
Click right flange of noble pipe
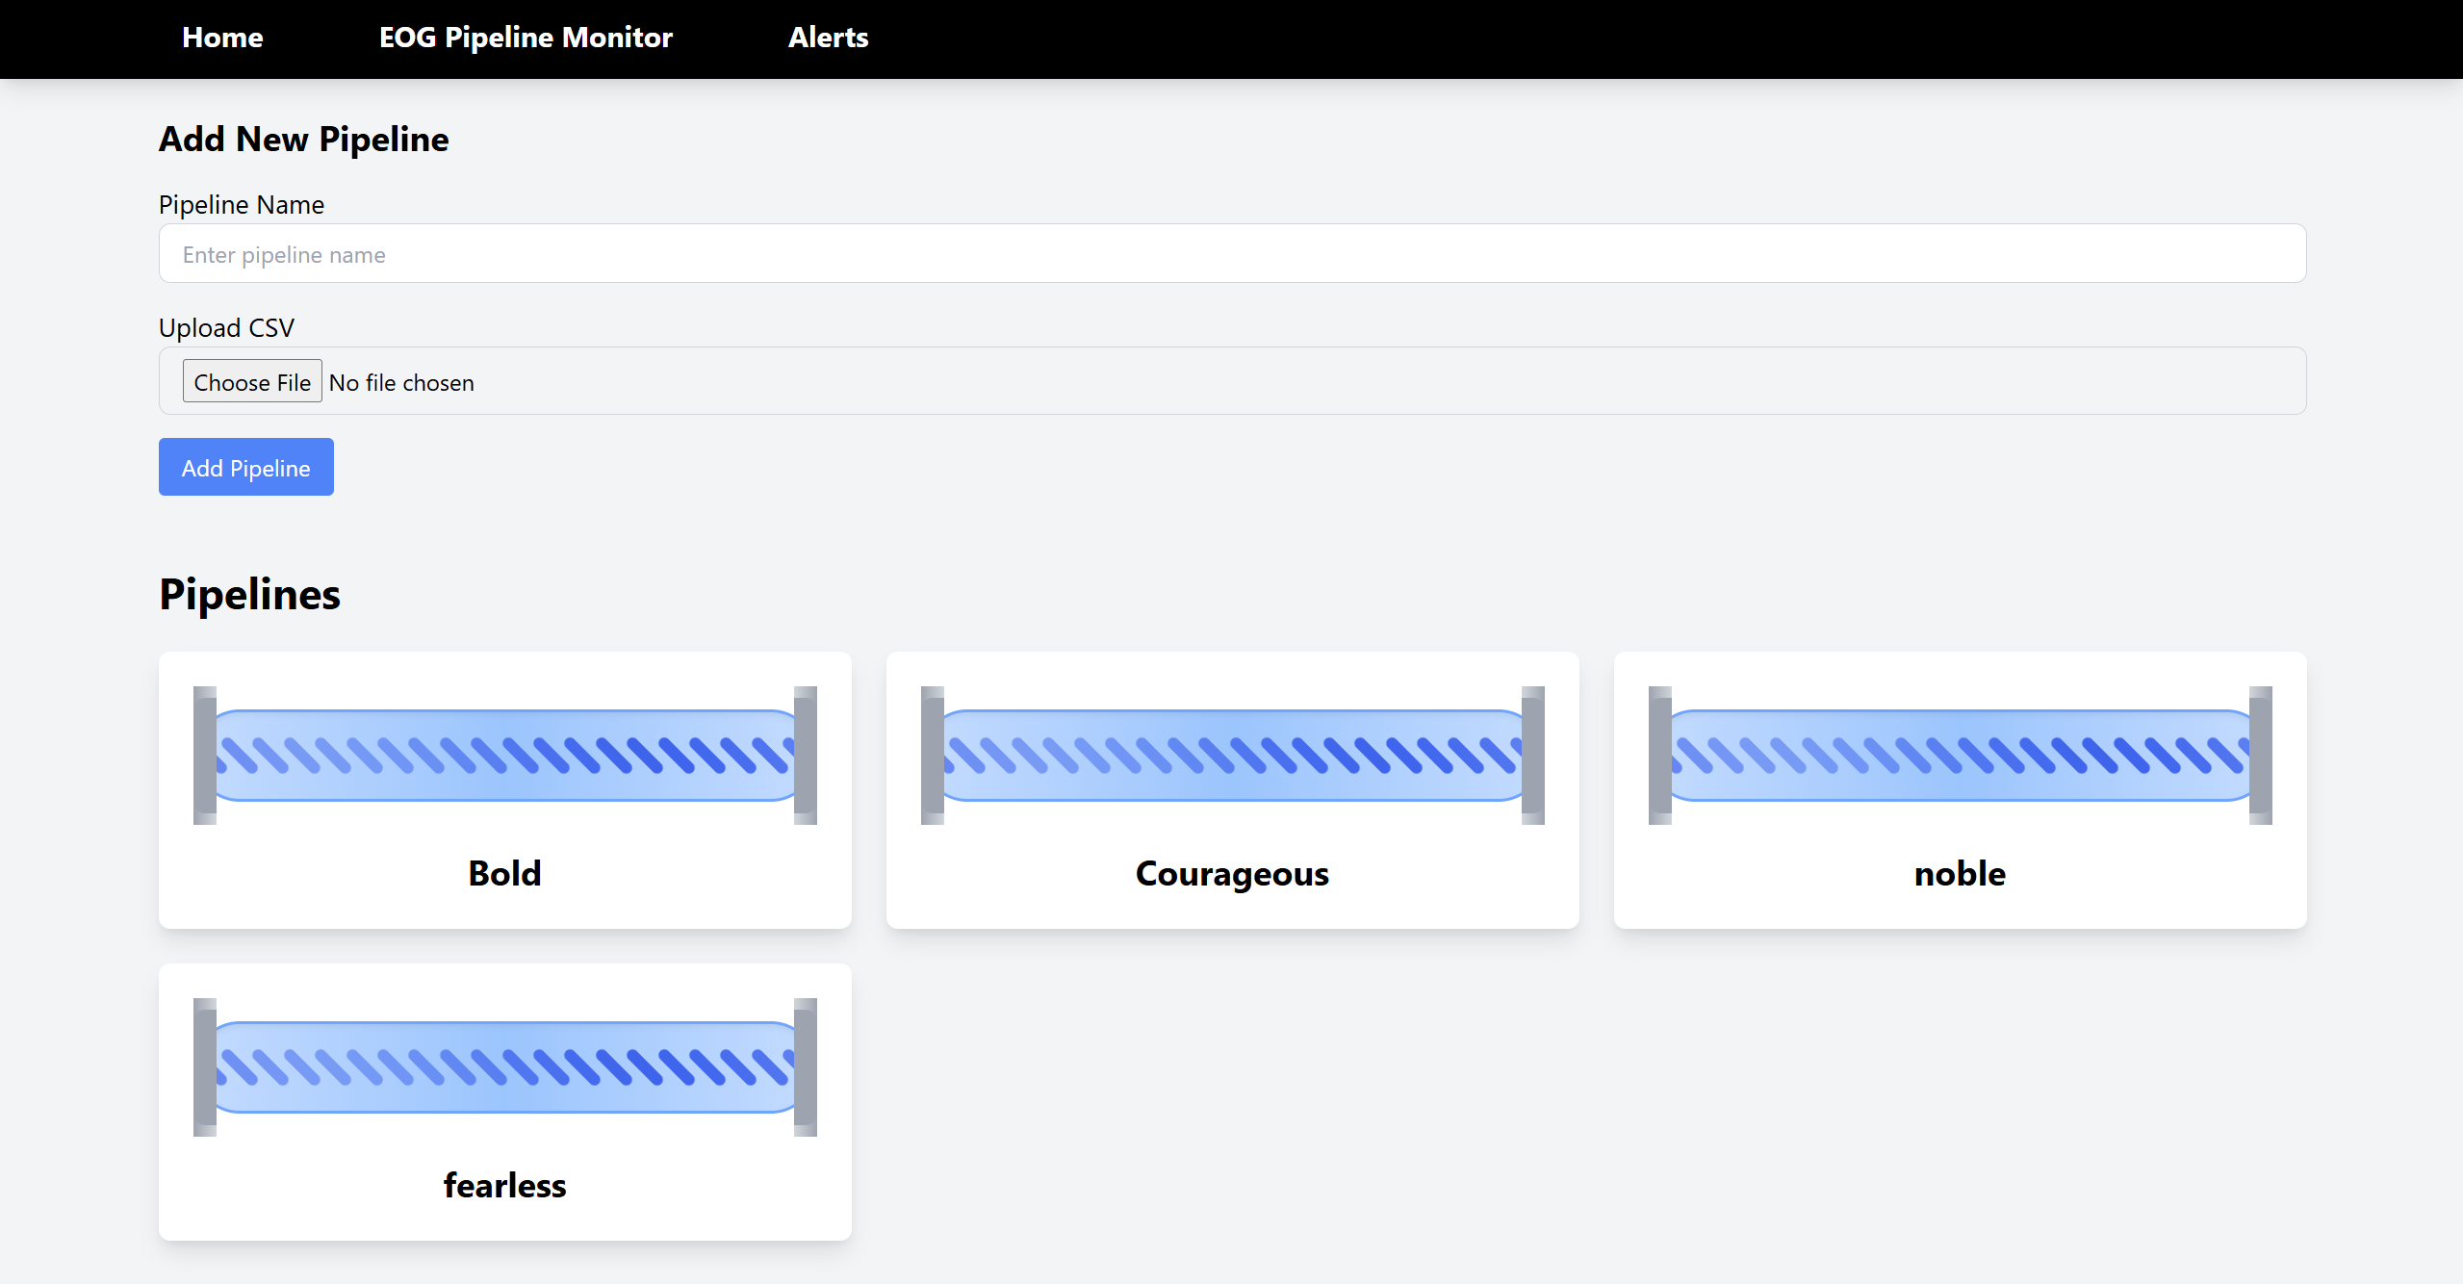coord(2260,756)
